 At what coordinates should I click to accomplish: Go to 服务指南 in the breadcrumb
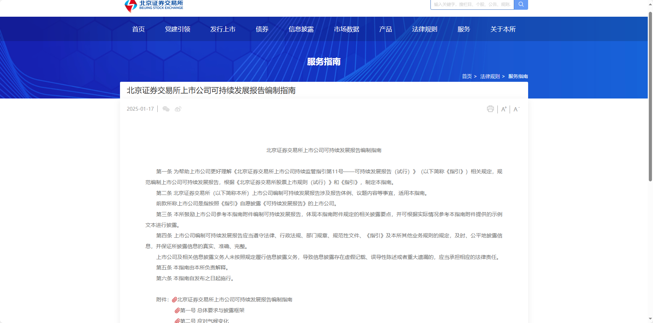(518, 76)
